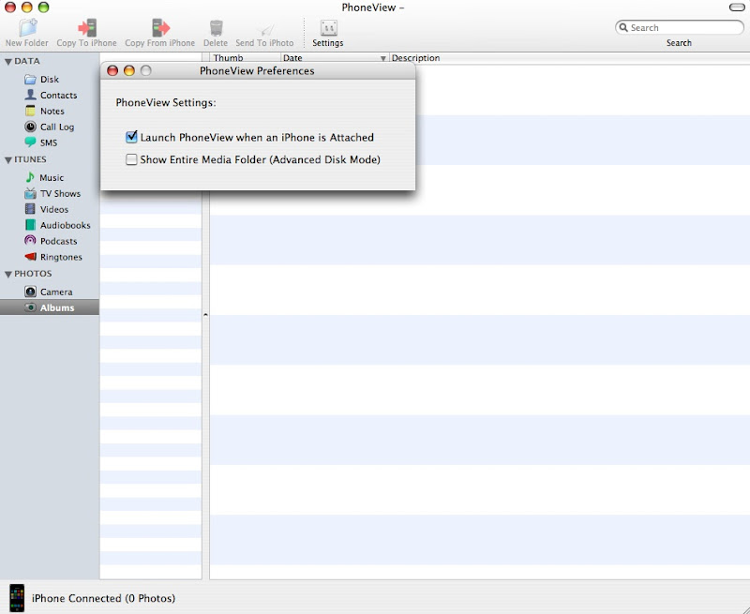
Task: Collapse the ITUNES section triangle
Action: [8, 160]
